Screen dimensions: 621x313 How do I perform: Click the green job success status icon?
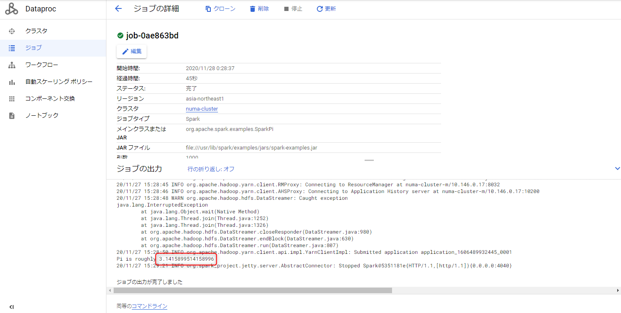[120, 35]
